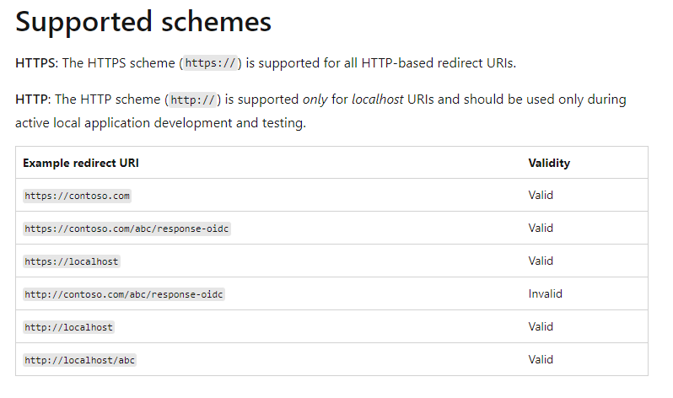Click Valid next to http://localhost/abc
Image resolution: width=673 pixels, height=398 pixels.
click(541, 359)
